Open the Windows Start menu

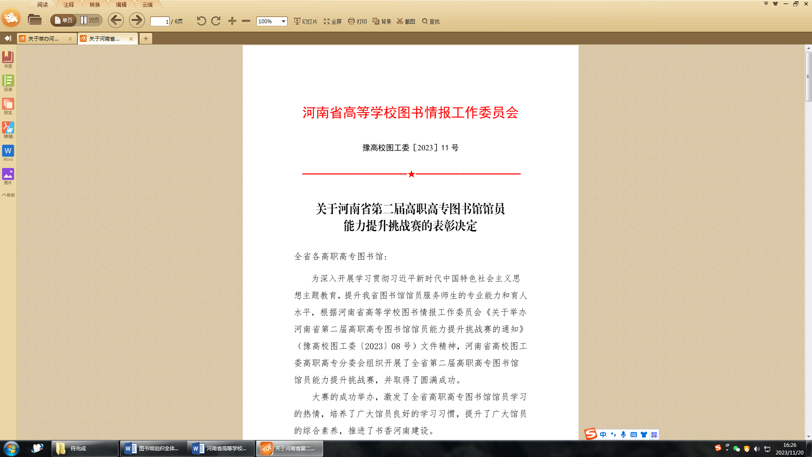click(11, 448)
